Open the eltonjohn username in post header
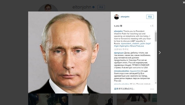 pyautogui.click(x=125, y=17)
